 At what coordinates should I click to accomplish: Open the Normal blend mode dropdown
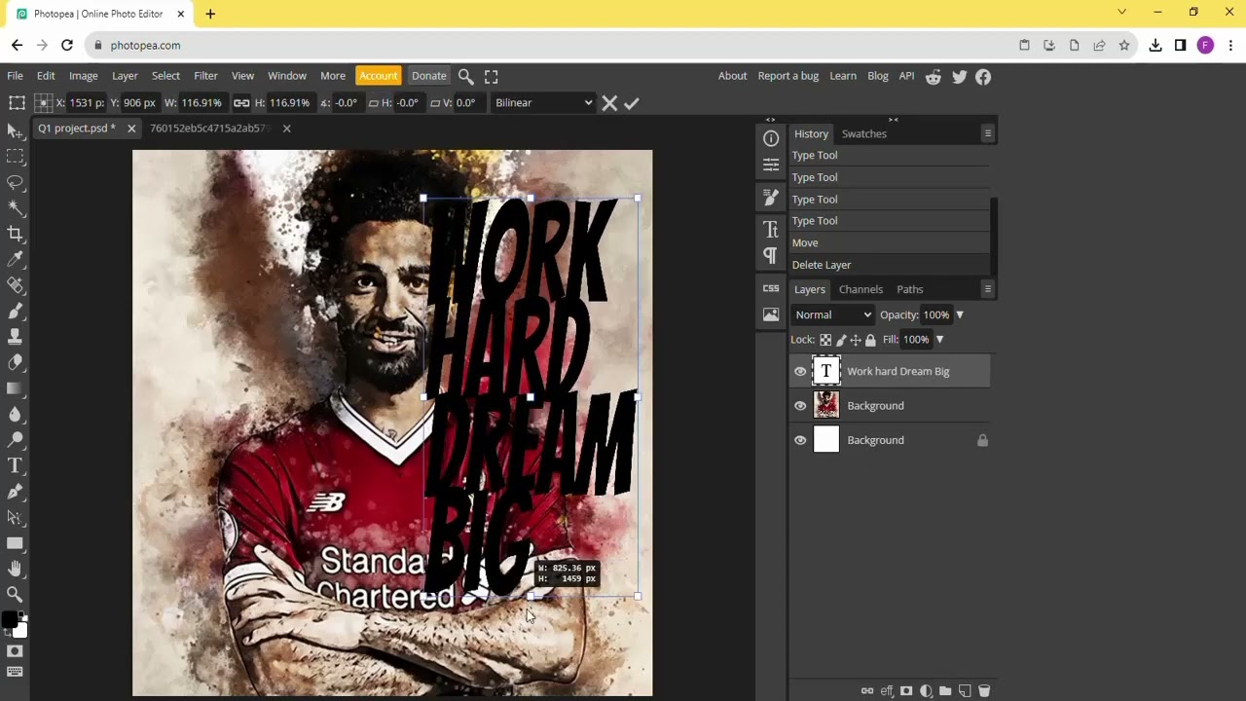click(832, 314)
